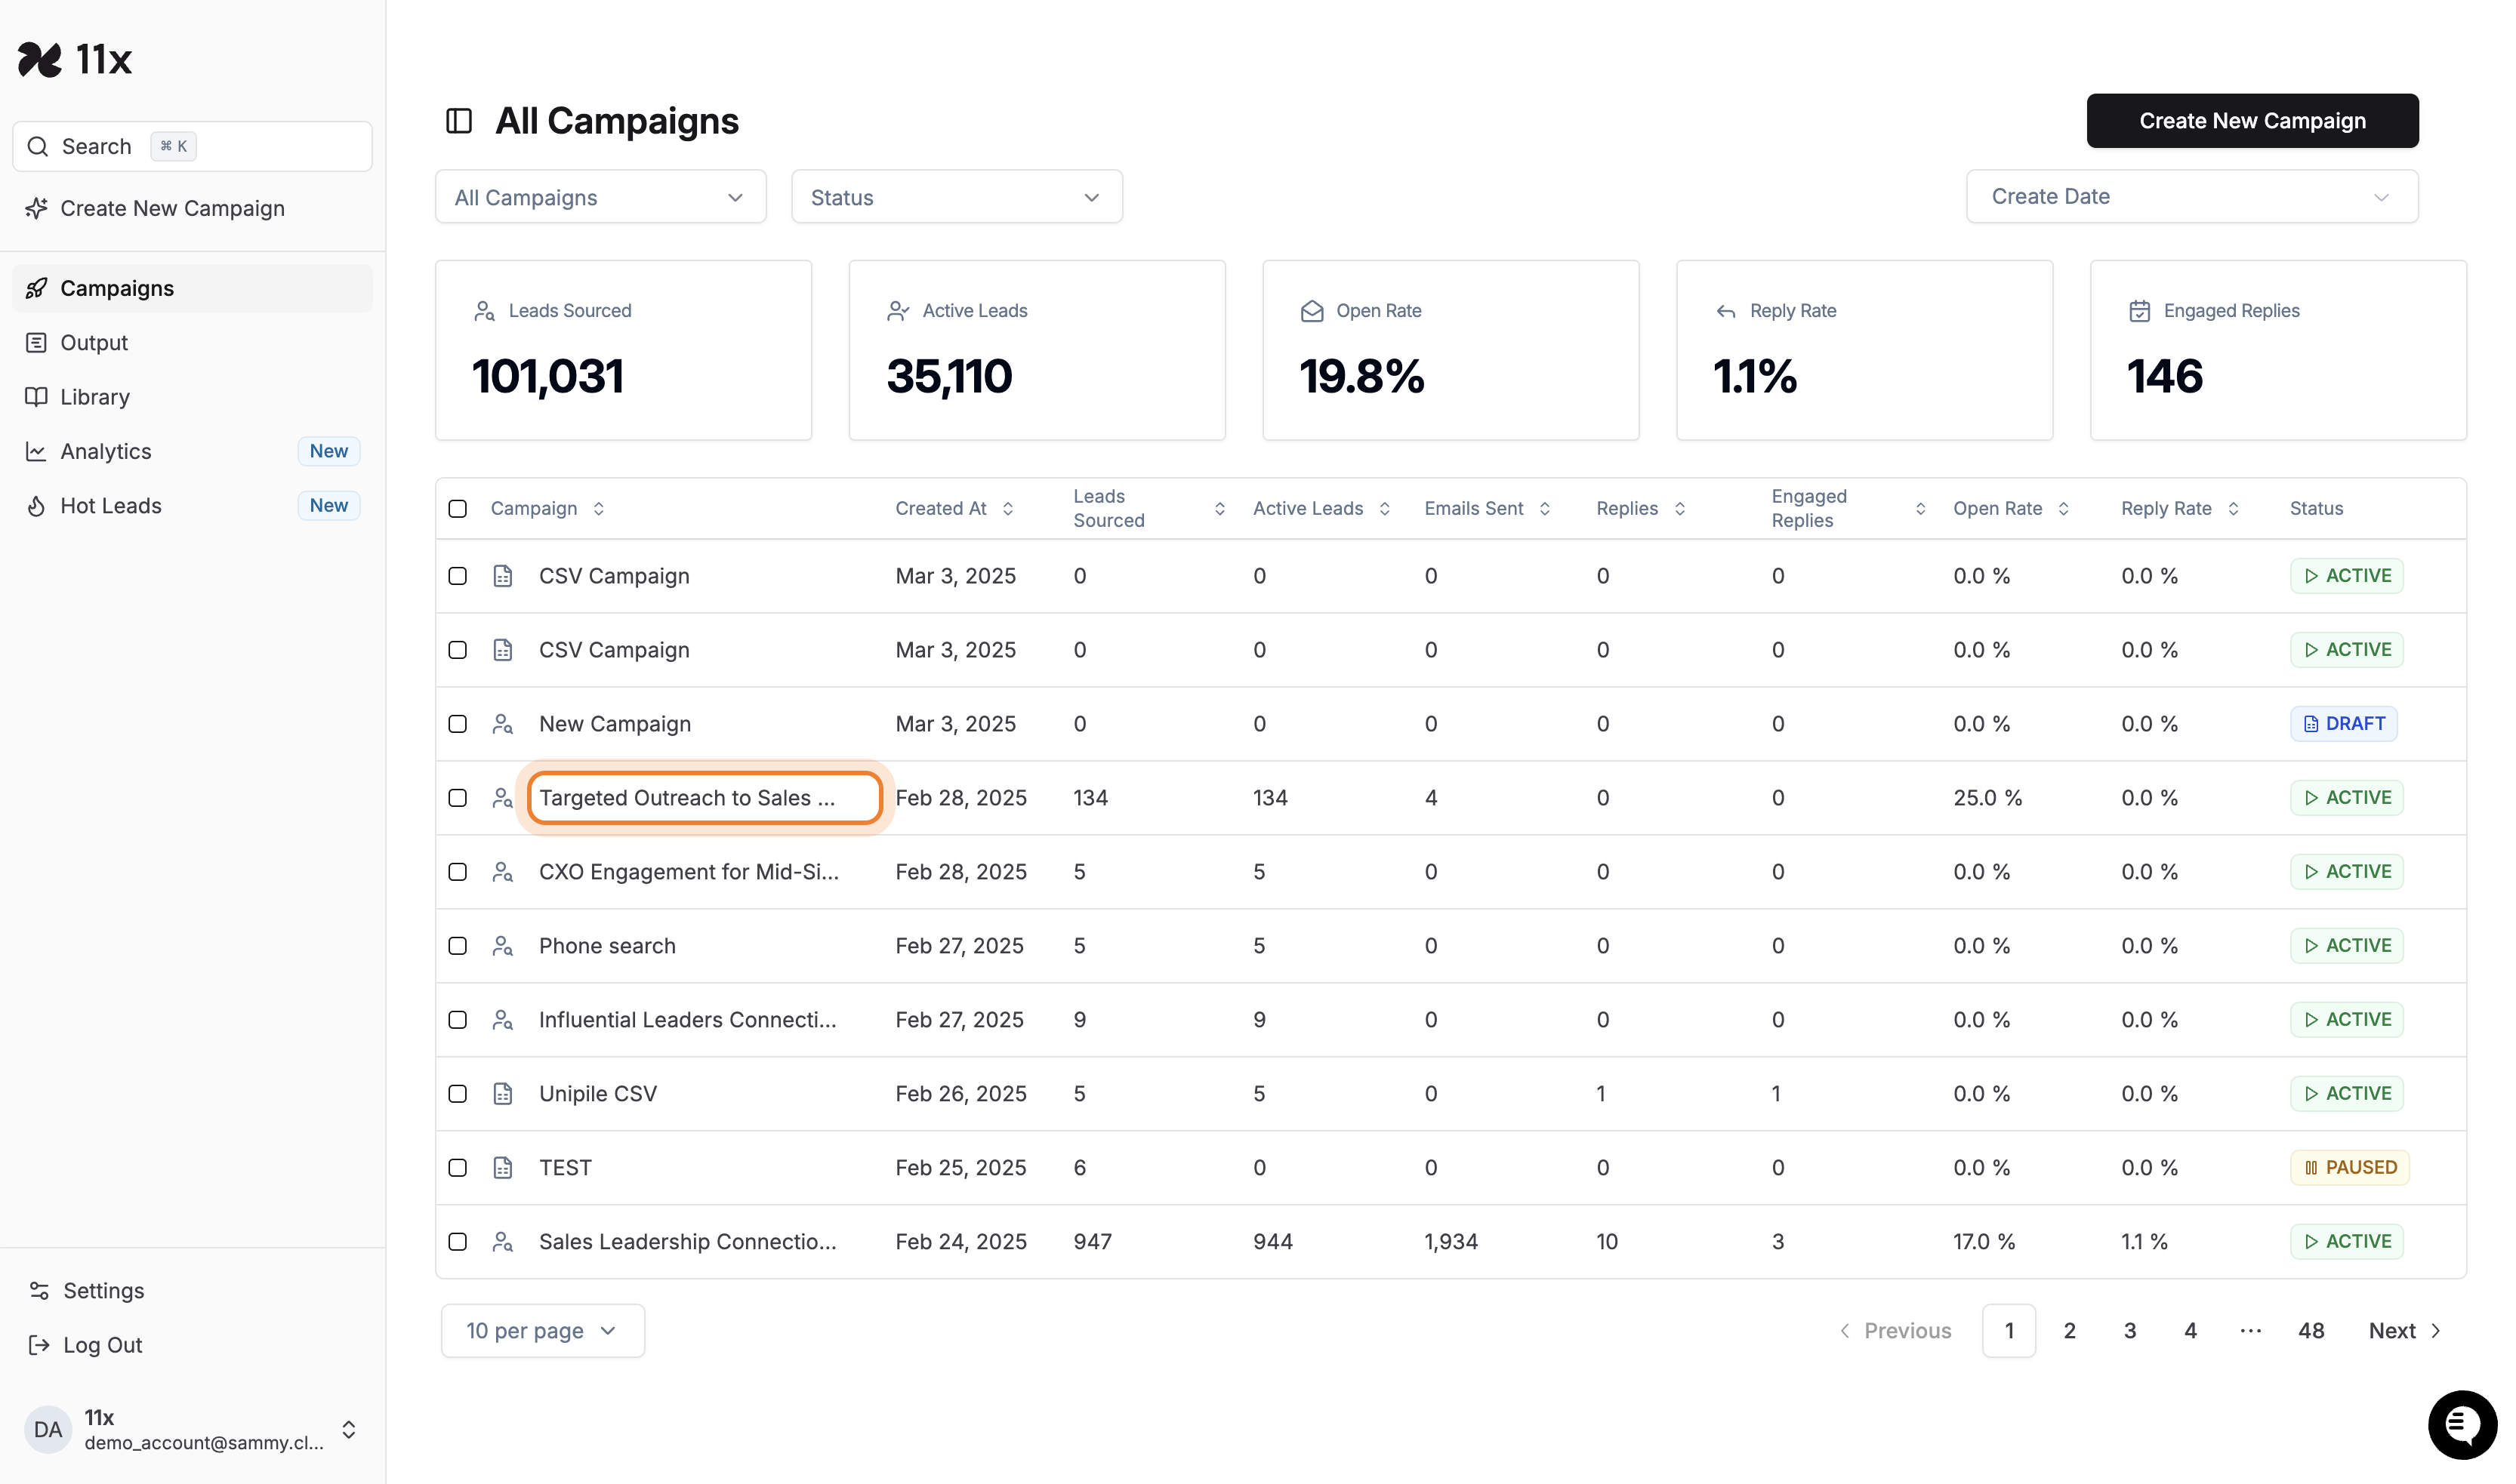Image resolution: width=2516 pixels, height=1484 pixels.
Task: Check the box for Targeted Outreach to Sales row
Action: [457, 798]
